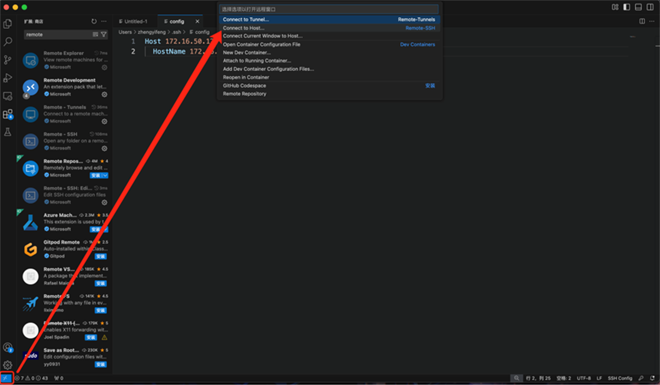Open install dropdown arrow for Remote Repositories
Viewport: 660px width, 385px height.
[105, 175]
